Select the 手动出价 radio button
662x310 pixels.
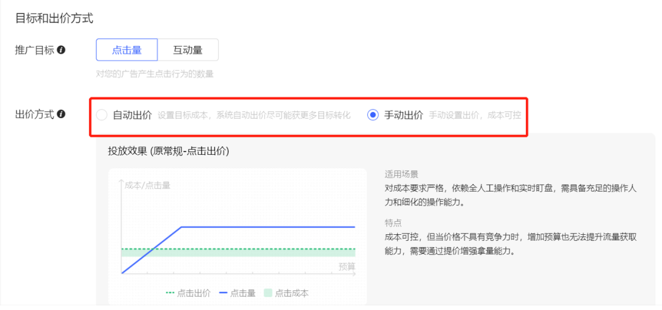[x=373, y=115]
